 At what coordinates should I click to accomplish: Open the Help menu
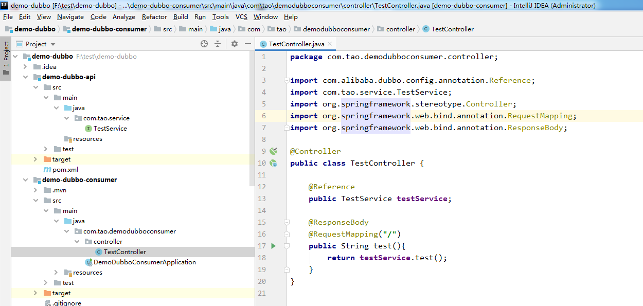pos(291,17)
